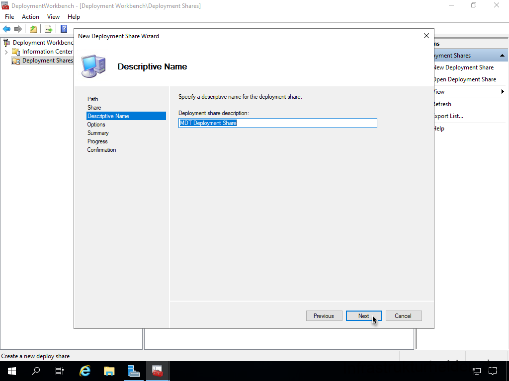509x381 pixels.
Task: Click the Forward arrow toolbar icon
Action: pyautogui.click(x=18, y=29)
